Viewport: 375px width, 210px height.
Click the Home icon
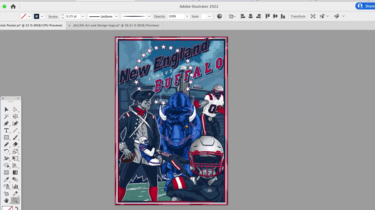tap(13, 6)
